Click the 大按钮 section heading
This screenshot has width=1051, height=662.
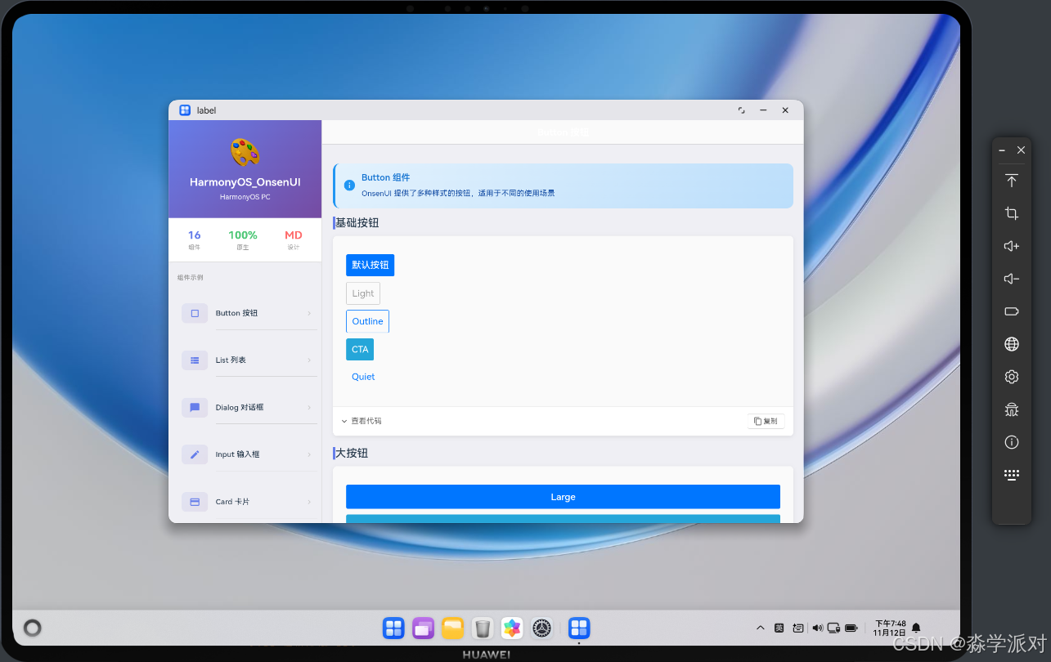point(352,453)
